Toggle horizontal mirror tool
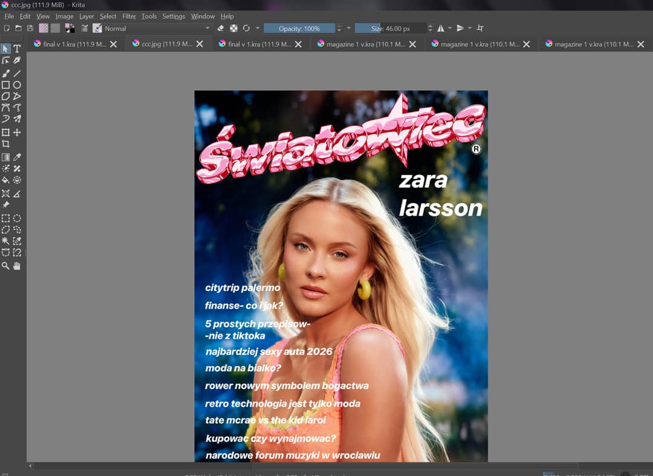 click(x=441, y=28)
